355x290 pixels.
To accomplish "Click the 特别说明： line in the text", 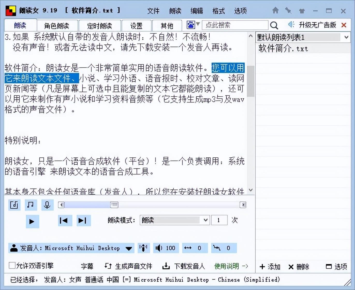I will tap(23, 141).
